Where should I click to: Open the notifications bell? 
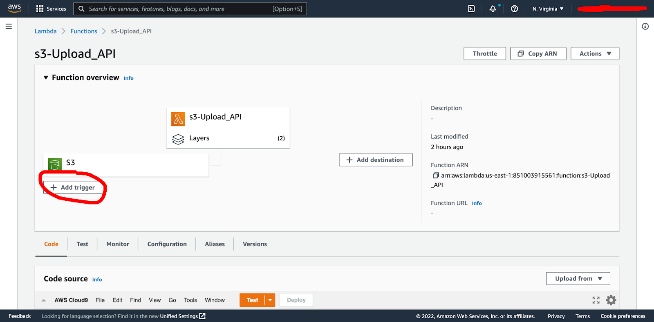click(x=493, y=9)
